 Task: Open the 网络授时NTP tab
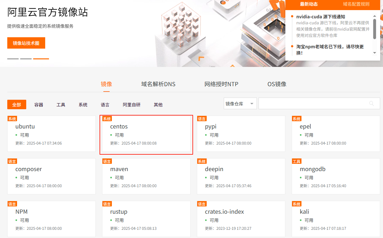tap(222, 84)
